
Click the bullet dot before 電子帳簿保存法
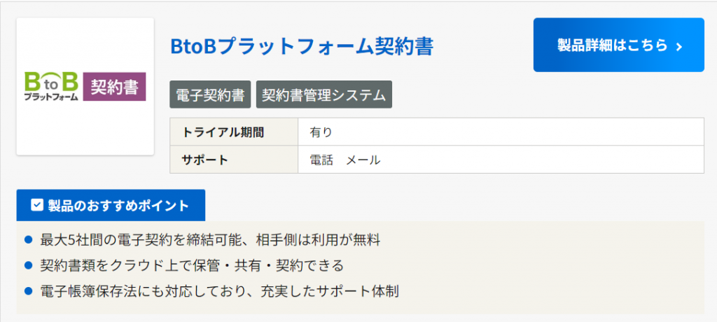(29, 290)
